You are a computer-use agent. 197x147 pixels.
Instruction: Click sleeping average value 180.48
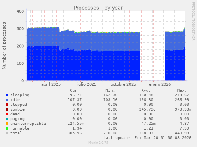pyautogui.click(x=146, y=95)
